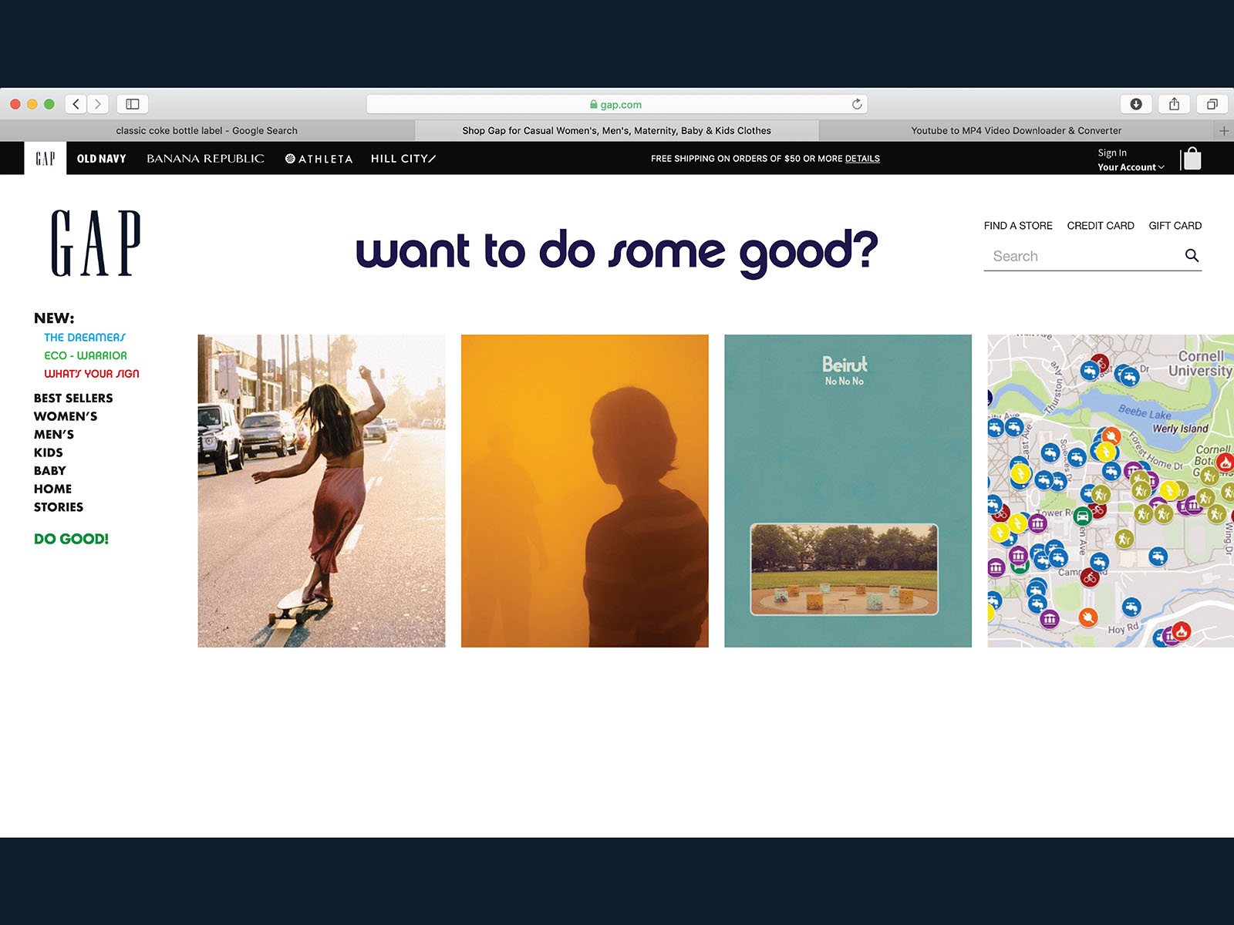Open the Safari downloads icon
This screenshot has height=925, width=1234.
(1135, 104)
